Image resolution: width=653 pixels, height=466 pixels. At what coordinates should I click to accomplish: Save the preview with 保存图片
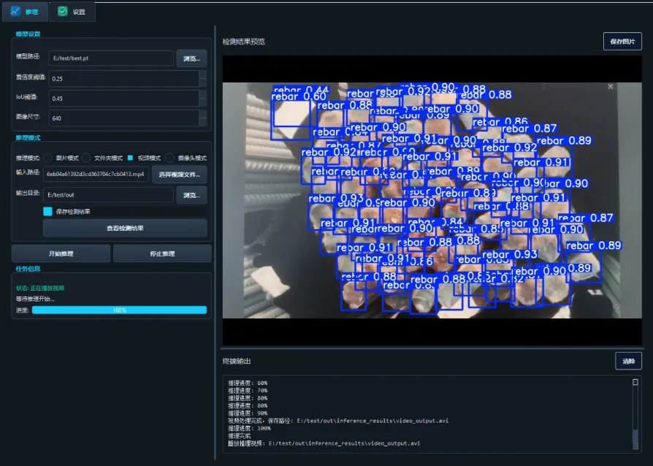coord(622,42)
